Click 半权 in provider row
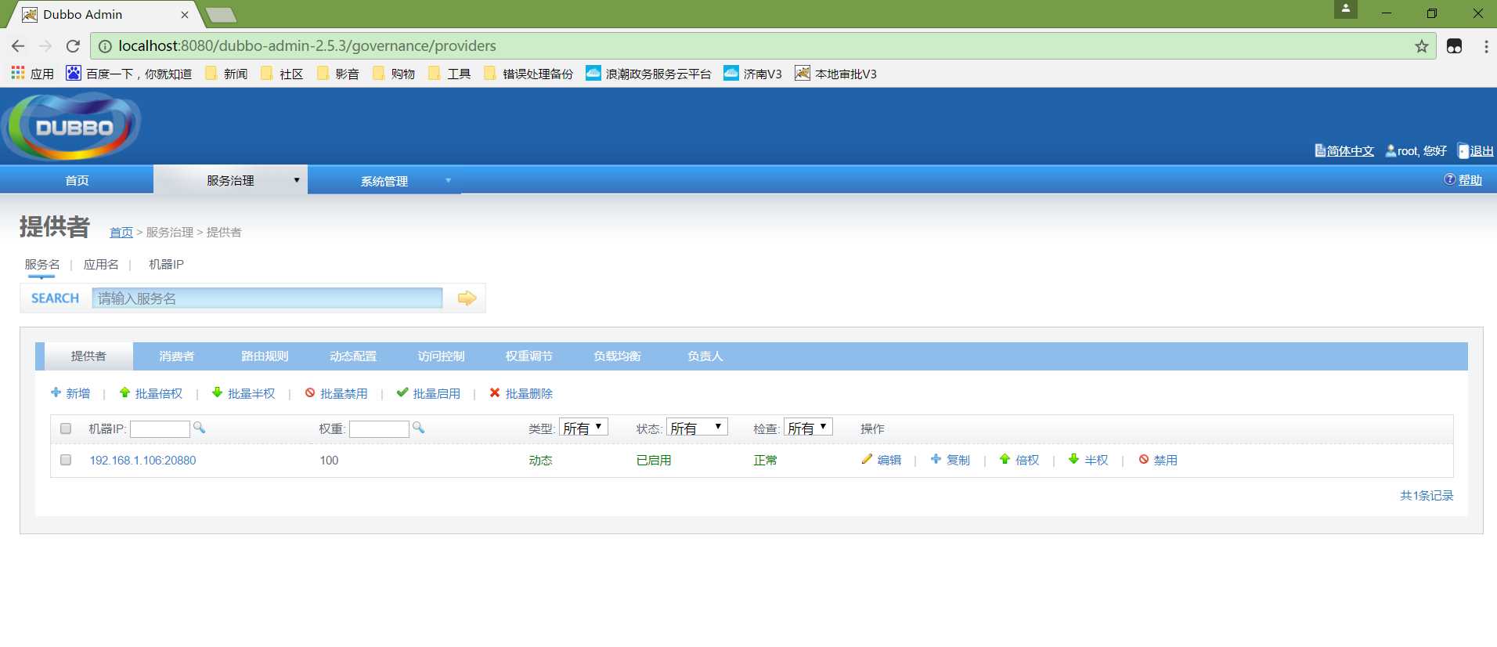The height and width of the screenshot is (647, 1497). click(1088, 460)
